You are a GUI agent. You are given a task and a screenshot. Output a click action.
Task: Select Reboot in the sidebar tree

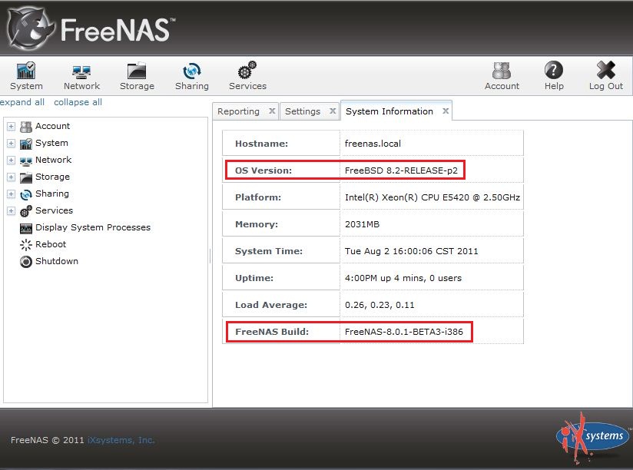tap(51, 244)
